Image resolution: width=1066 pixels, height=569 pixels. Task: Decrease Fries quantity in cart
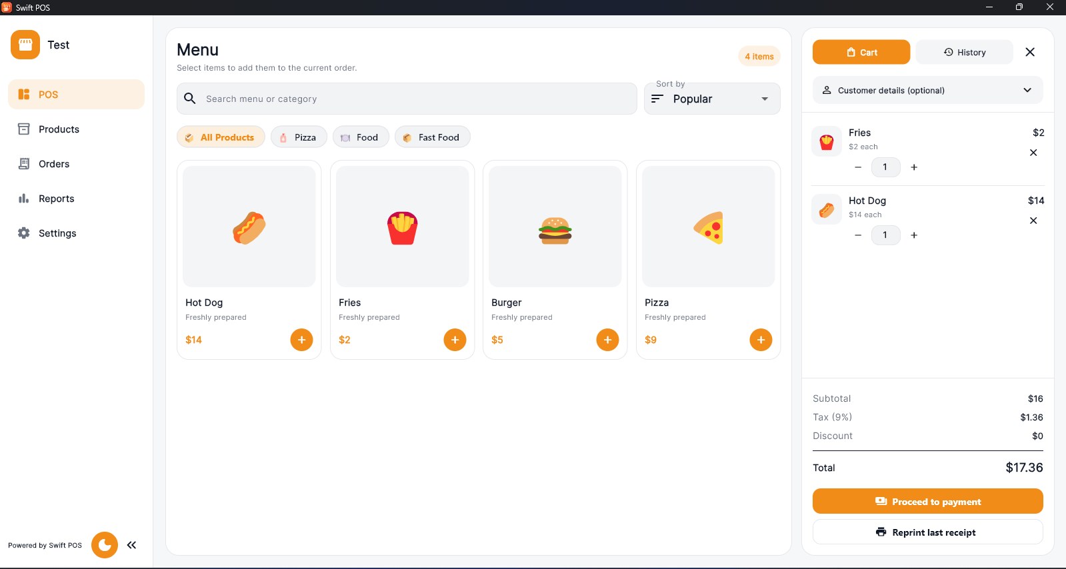(x=858, y=167)
